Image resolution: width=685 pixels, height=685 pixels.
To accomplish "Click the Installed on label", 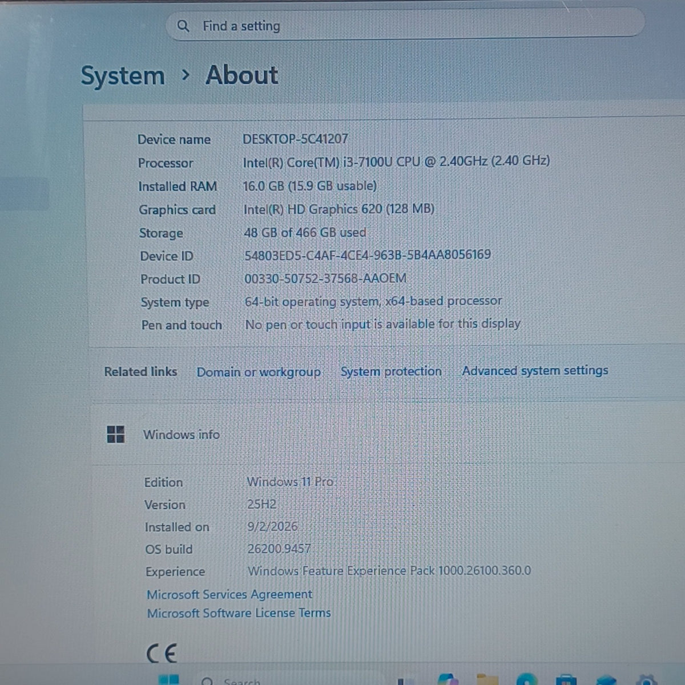I will click(177, 527).
